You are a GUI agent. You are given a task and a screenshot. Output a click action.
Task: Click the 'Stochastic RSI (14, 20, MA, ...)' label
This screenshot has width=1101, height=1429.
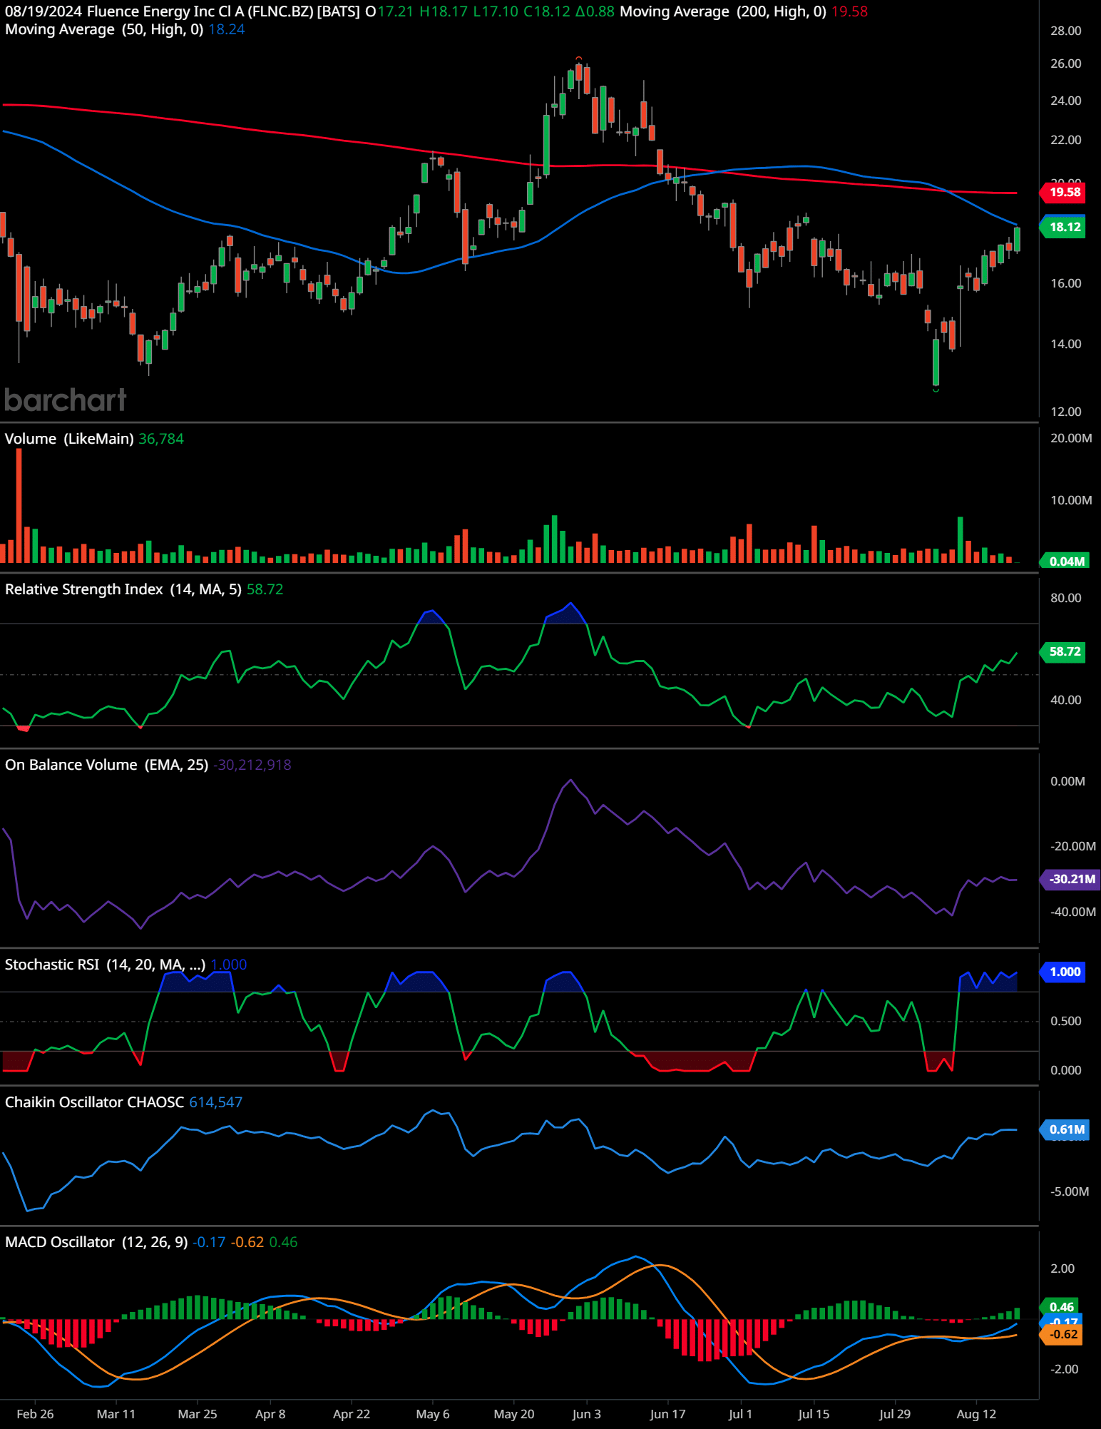point(106,965)
